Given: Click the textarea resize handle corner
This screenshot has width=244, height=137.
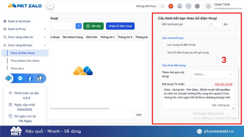Looking at the screenshot, I should coord(233,108).
